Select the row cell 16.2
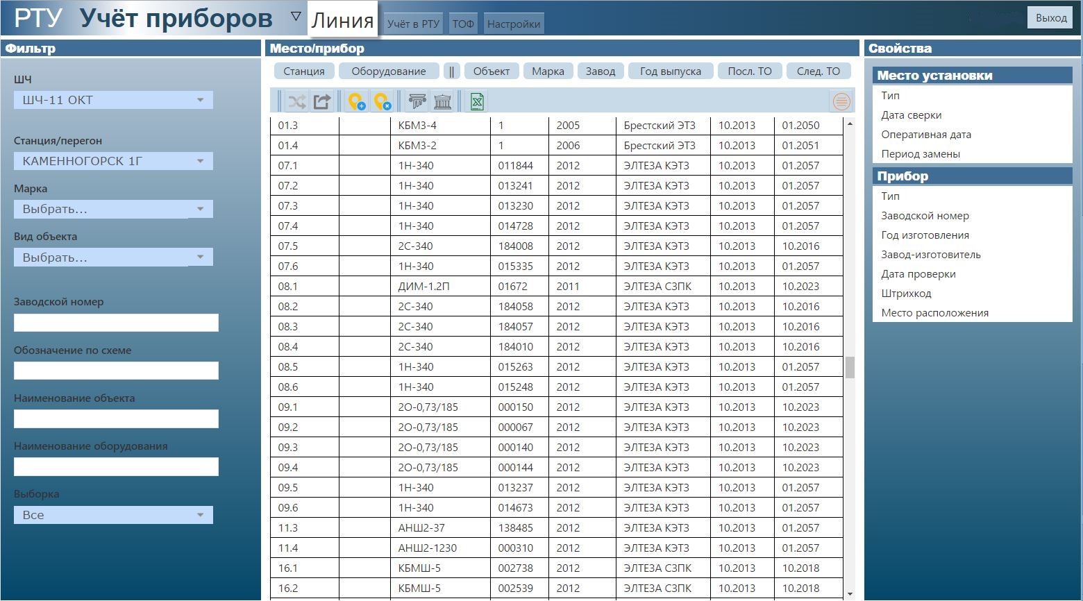This screenshot has width=1083, height=601. (305, 589)
